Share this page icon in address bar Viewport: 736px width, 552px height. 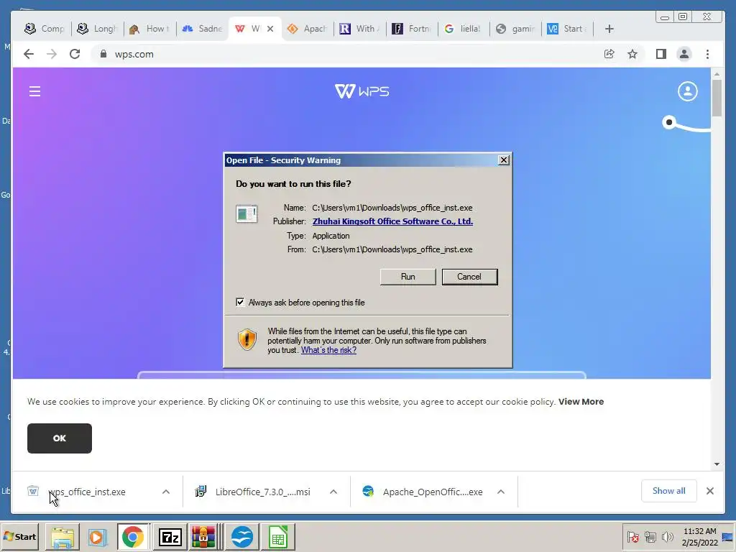coord(609,54)
